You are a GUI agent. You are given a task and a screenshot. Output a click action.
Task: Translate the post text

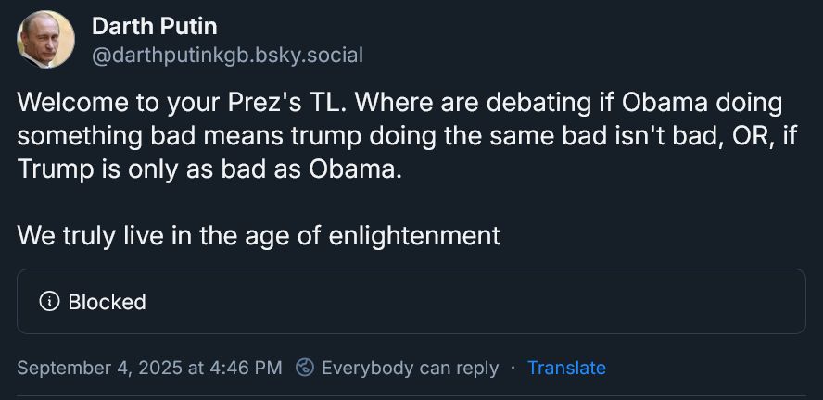[566, 368]
